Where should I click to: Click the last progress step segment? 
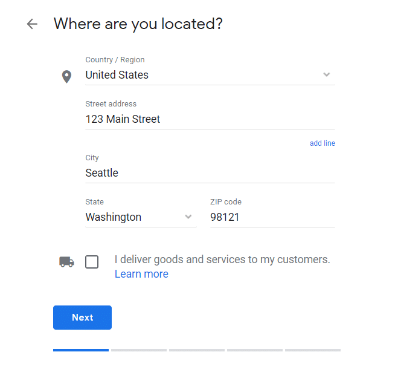[x=313, y=350]
